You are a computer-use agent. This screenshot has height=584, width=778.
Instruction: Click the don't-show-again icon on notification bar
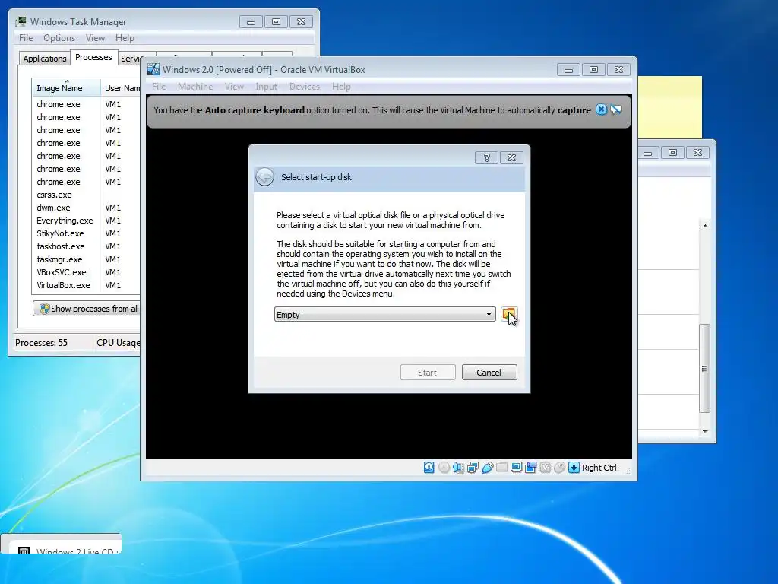[615, 109]
